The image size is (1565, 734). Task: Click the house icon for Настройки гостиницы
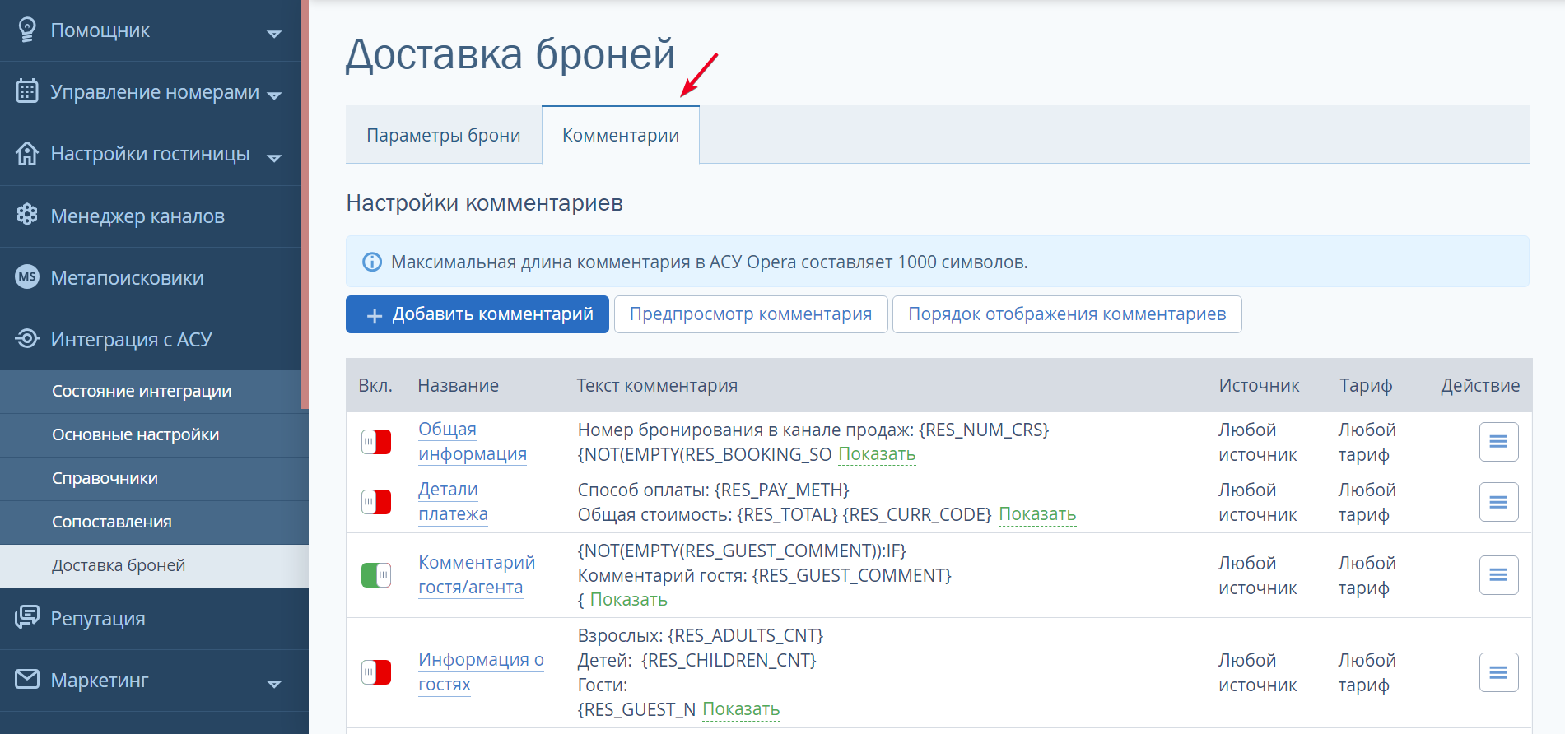[27, 153]
